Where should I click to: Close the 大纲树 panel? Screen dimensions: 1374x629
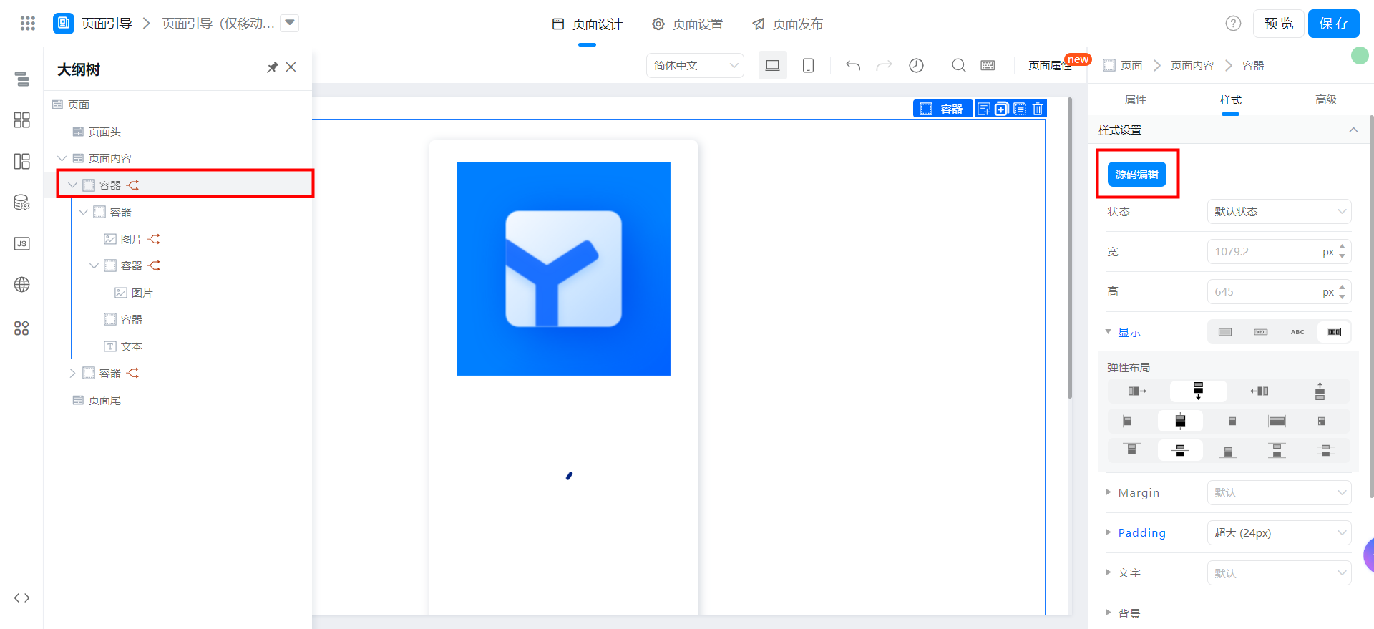point(291,67)
